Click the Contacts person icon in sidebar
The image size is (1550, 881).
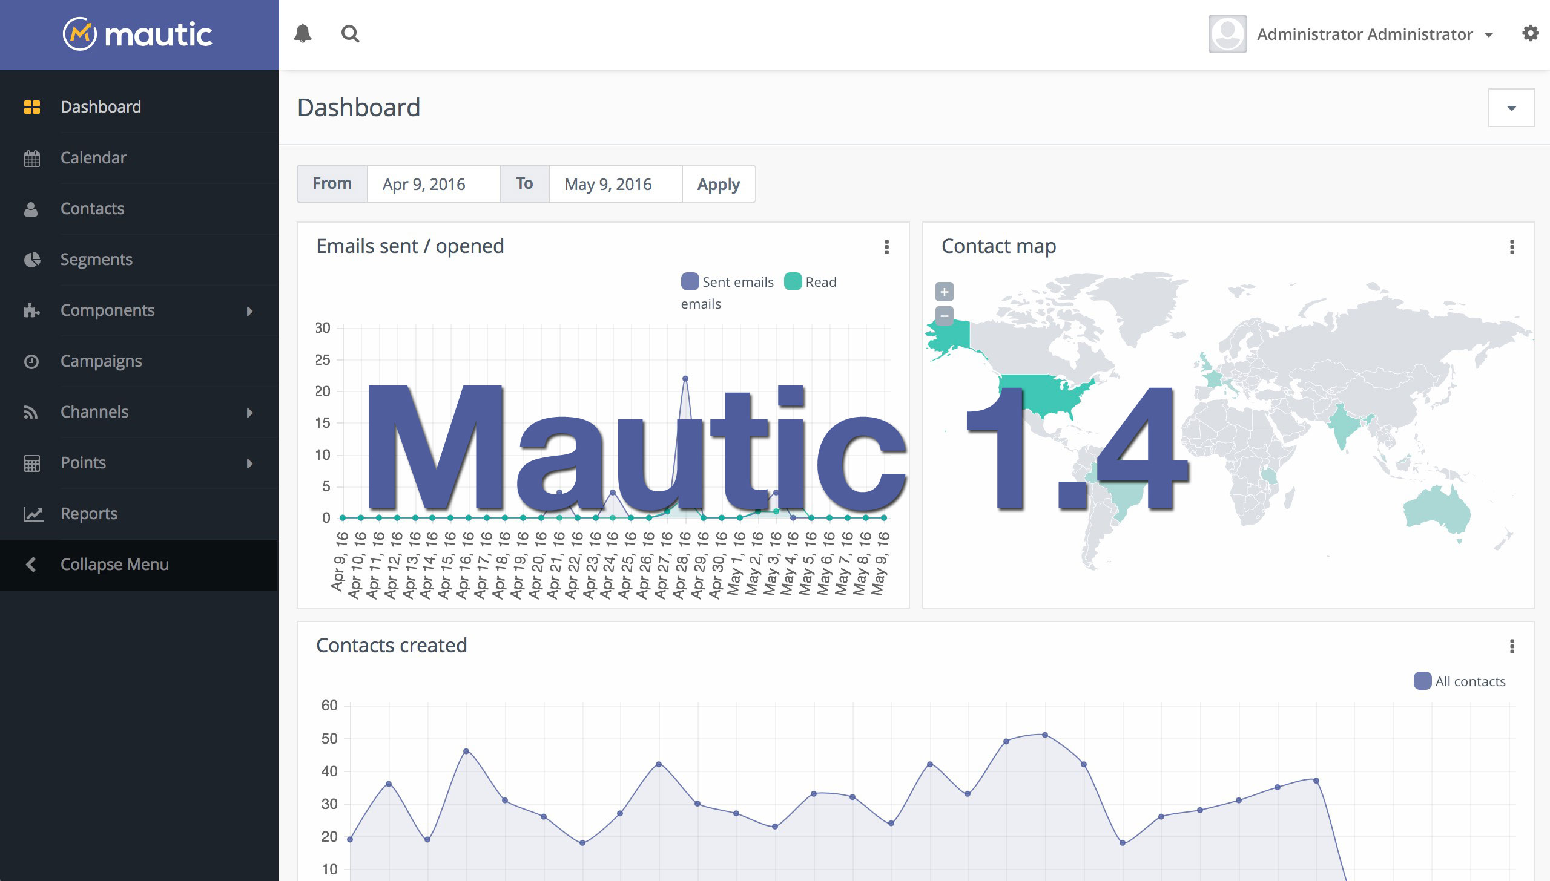31,209
